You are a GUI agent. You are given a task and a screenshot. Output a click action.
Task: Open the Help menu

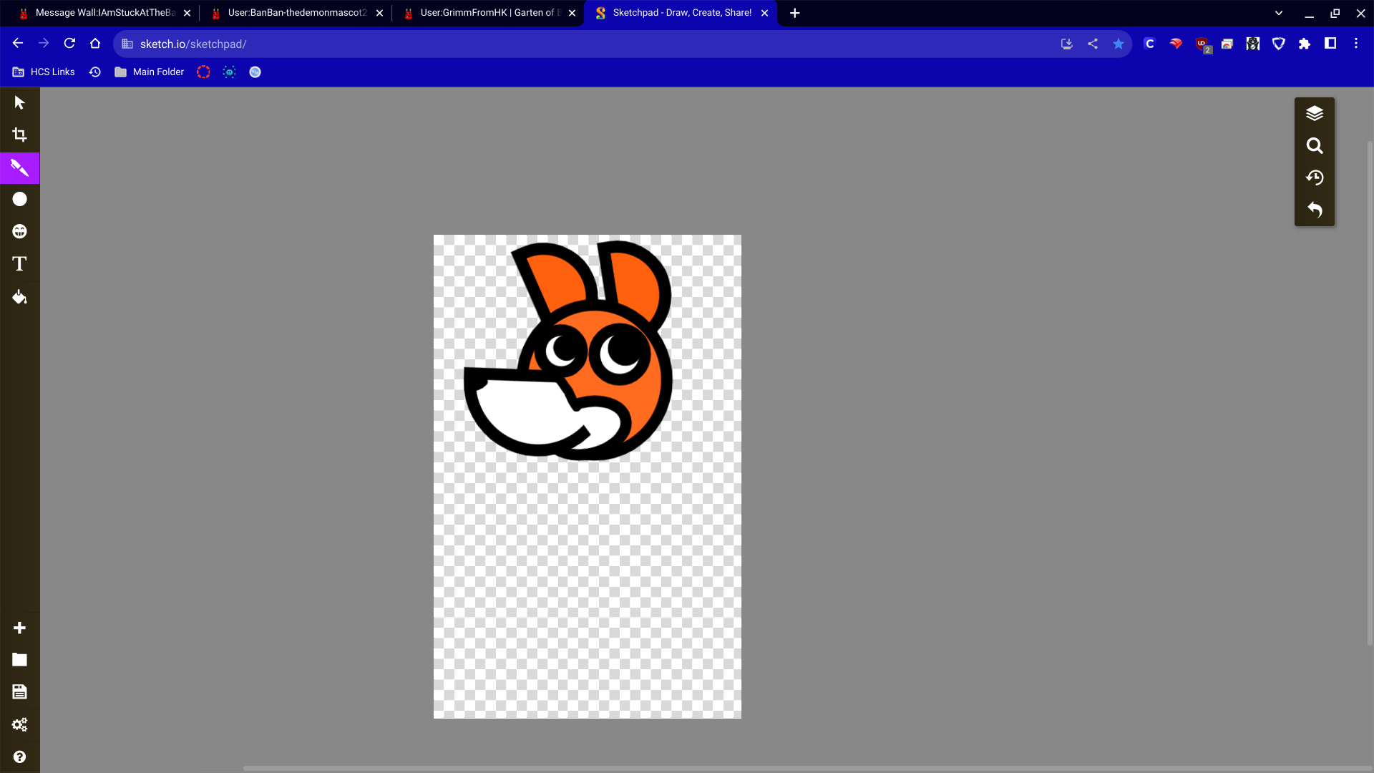point(19,757)
